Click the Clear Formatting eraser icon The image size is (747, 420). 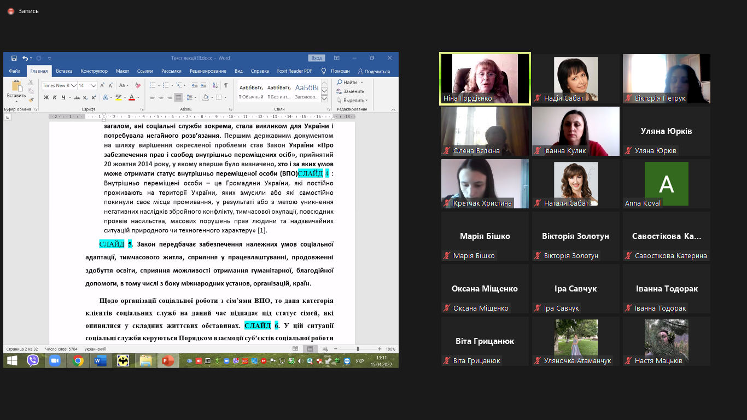[138, 85]
